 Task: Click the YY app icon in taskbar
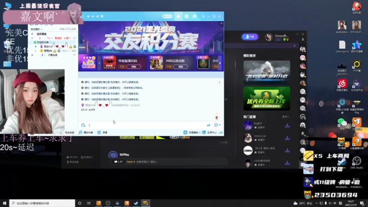point(145,203)
